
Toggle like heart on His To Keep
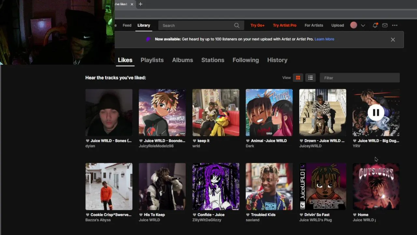pos(141,215)
